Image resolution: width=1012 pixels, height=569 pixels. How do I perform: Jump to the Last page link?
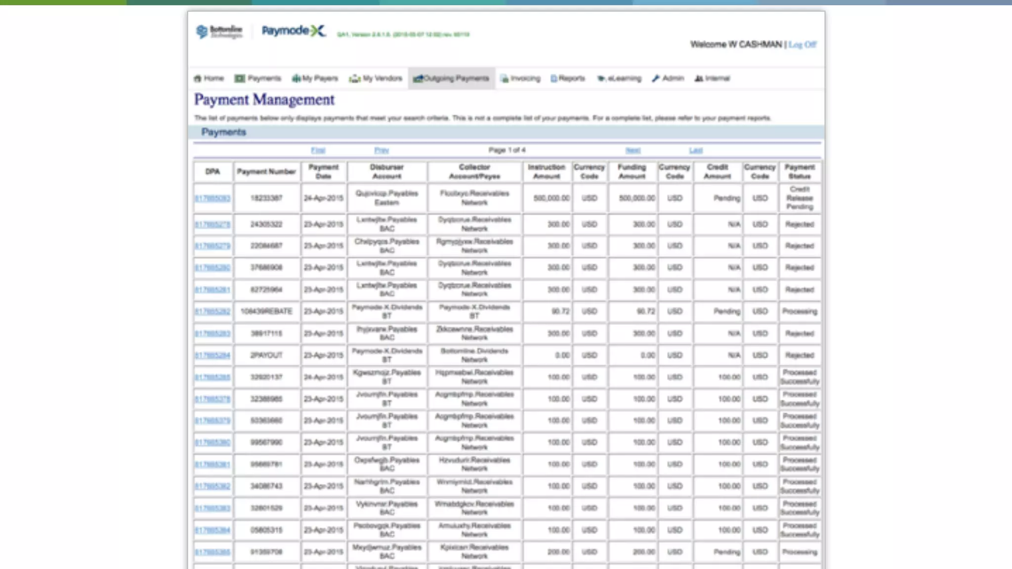(x=696, y=150)
